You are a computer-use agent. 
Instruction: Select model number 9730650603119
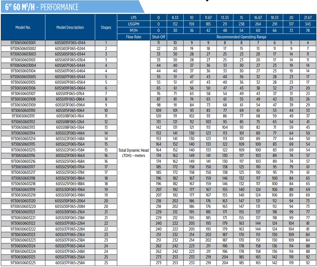pyautogui.click(x=23, y=189)
